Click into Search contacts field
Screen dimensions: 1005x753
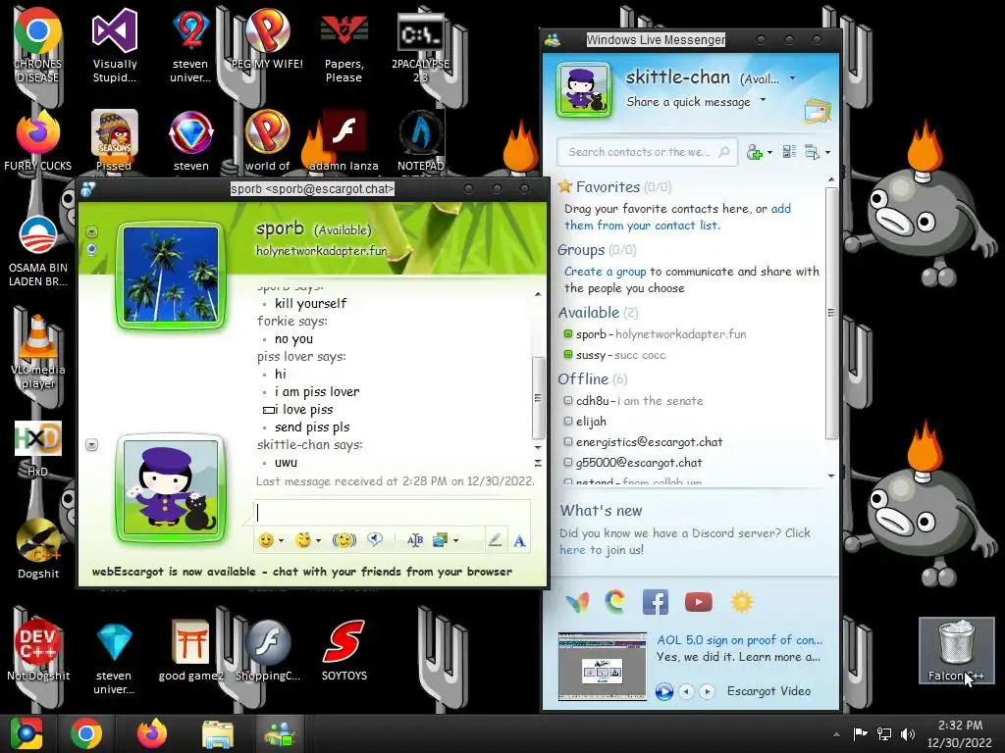click(x=646, y=152)
